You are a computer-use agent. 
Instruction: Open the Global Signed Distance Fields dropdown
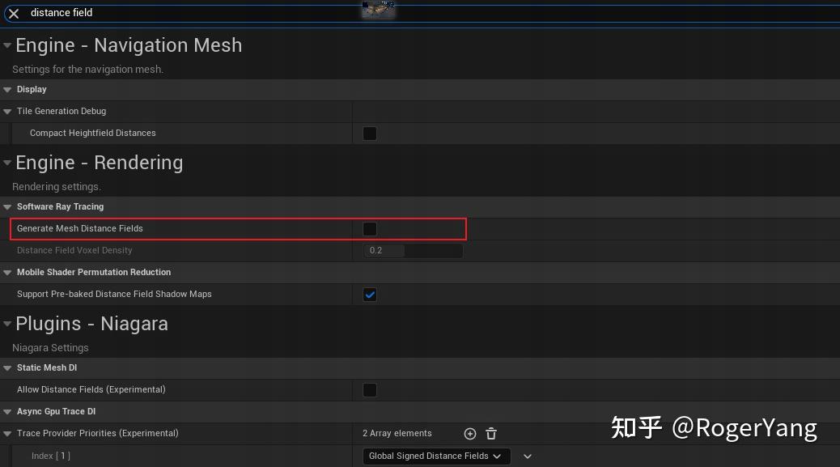435,456
